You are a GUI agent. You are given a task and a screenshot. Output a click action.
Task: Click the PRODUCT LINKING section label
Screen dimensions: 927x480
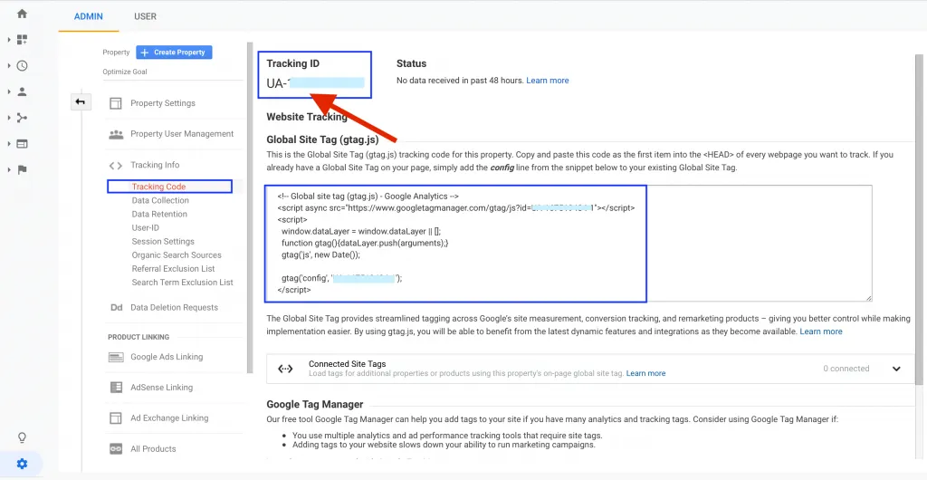click(x=139, y=337)
